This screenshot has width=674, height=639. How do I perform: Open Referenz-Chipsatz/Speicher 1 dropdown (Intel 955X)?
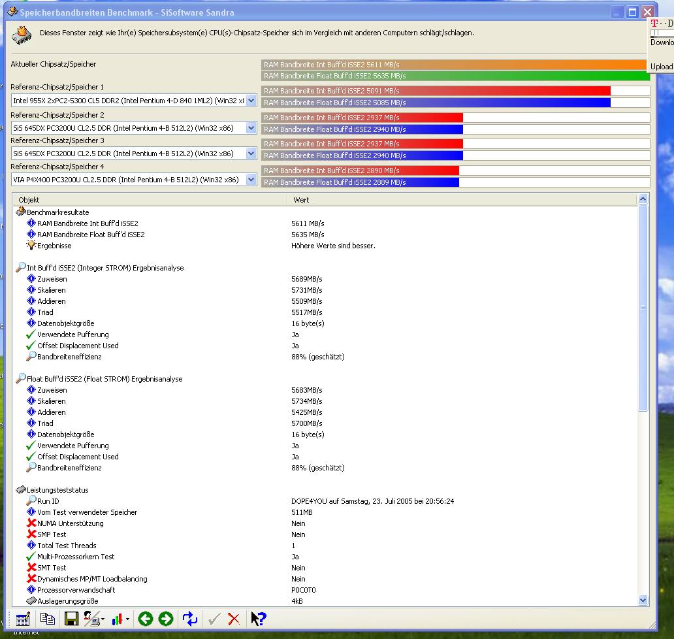(251, 101)
